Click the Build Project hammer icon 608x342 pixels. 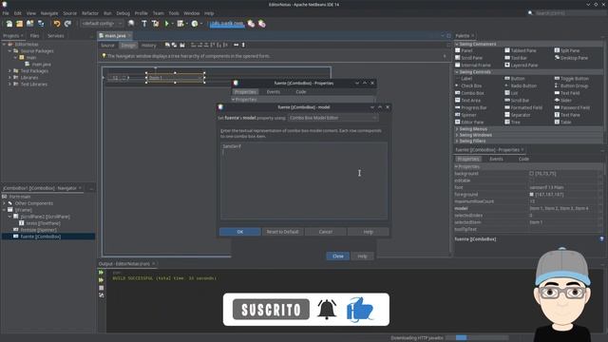coord(144,24)
